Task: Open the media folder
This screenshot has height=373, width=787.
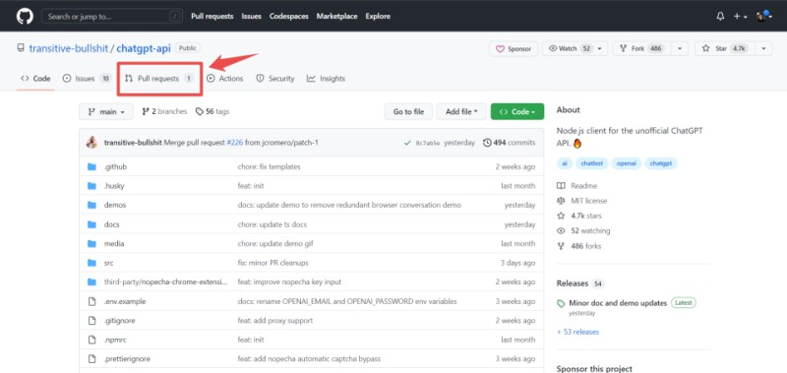Action: 114,243
